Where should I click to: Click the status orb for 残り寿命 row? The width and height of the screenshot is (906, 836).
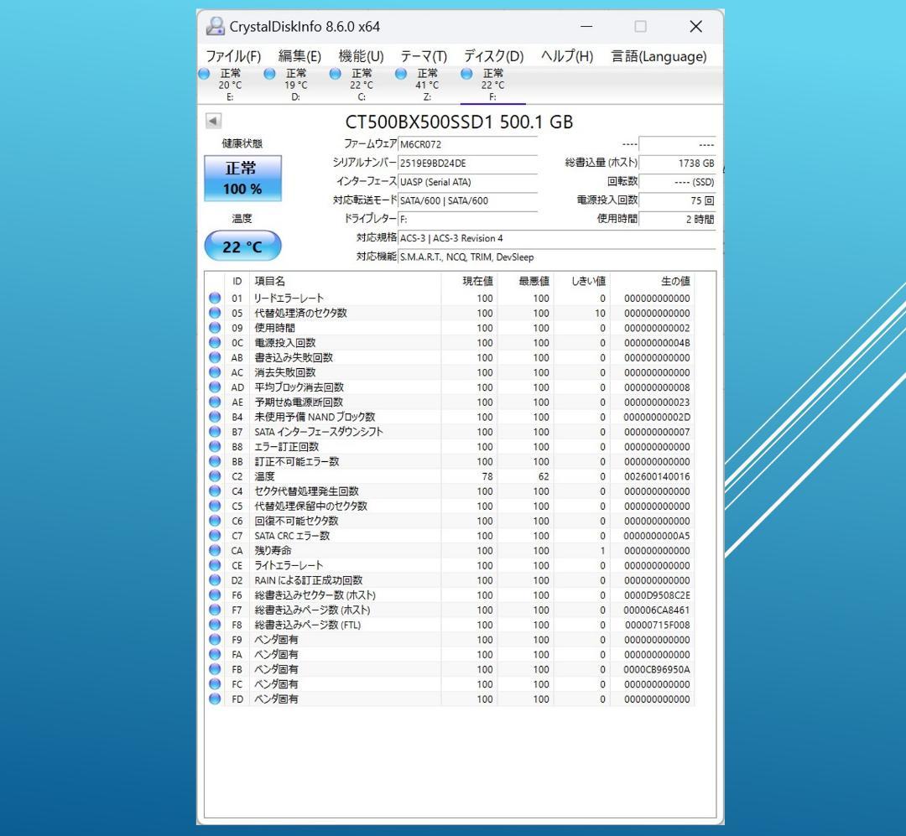[x=215, y=551]
